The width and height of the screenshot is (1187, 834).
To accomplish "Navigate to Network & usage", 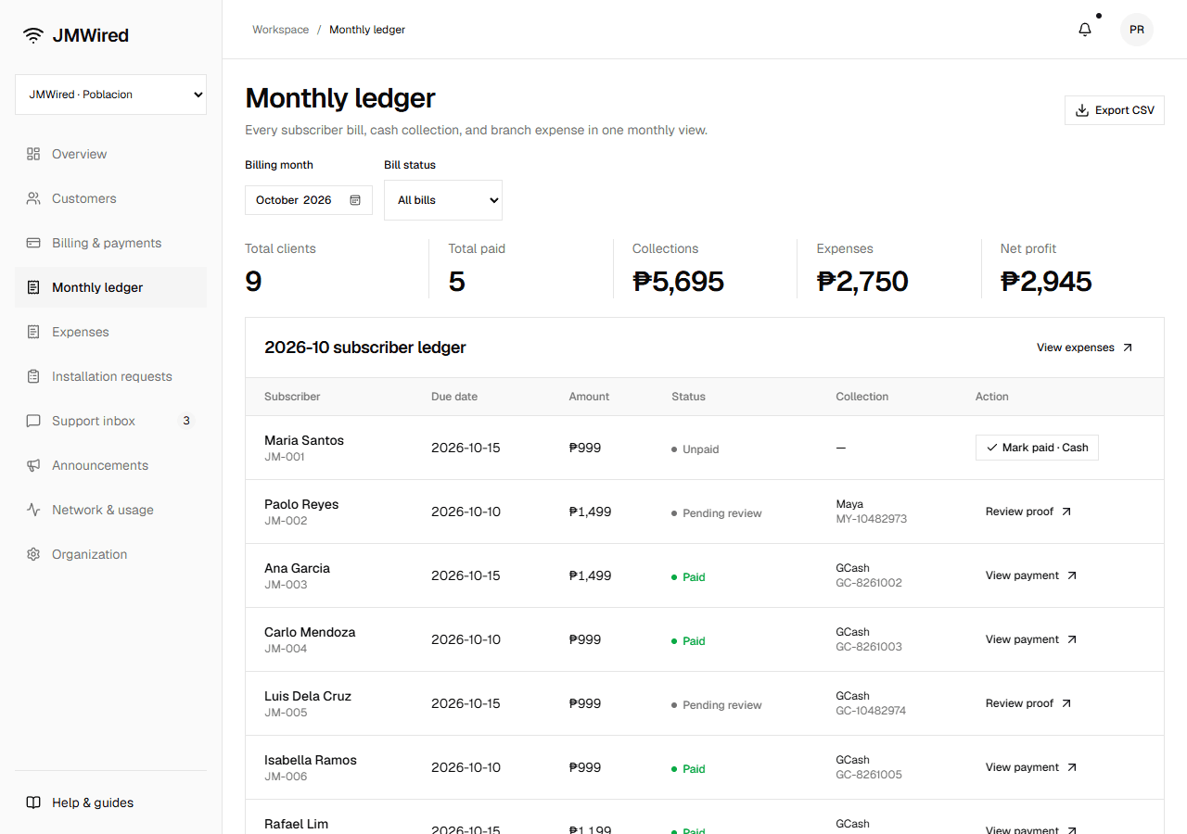I will click(110, 510).
